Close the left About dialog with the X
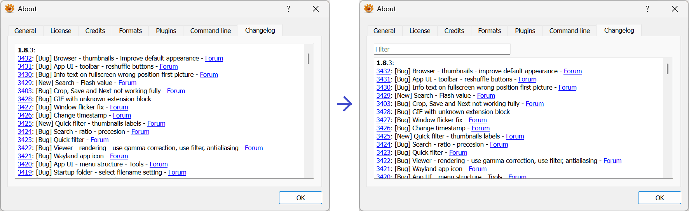689x211 pixels. click(316, 9)
